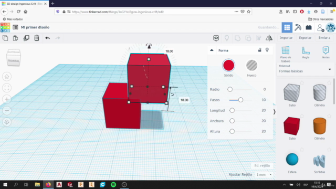The width and height of the screenshot is (336, 189).
Task: Redo the action
Action: pyautogui.click(x=58, y=38)
